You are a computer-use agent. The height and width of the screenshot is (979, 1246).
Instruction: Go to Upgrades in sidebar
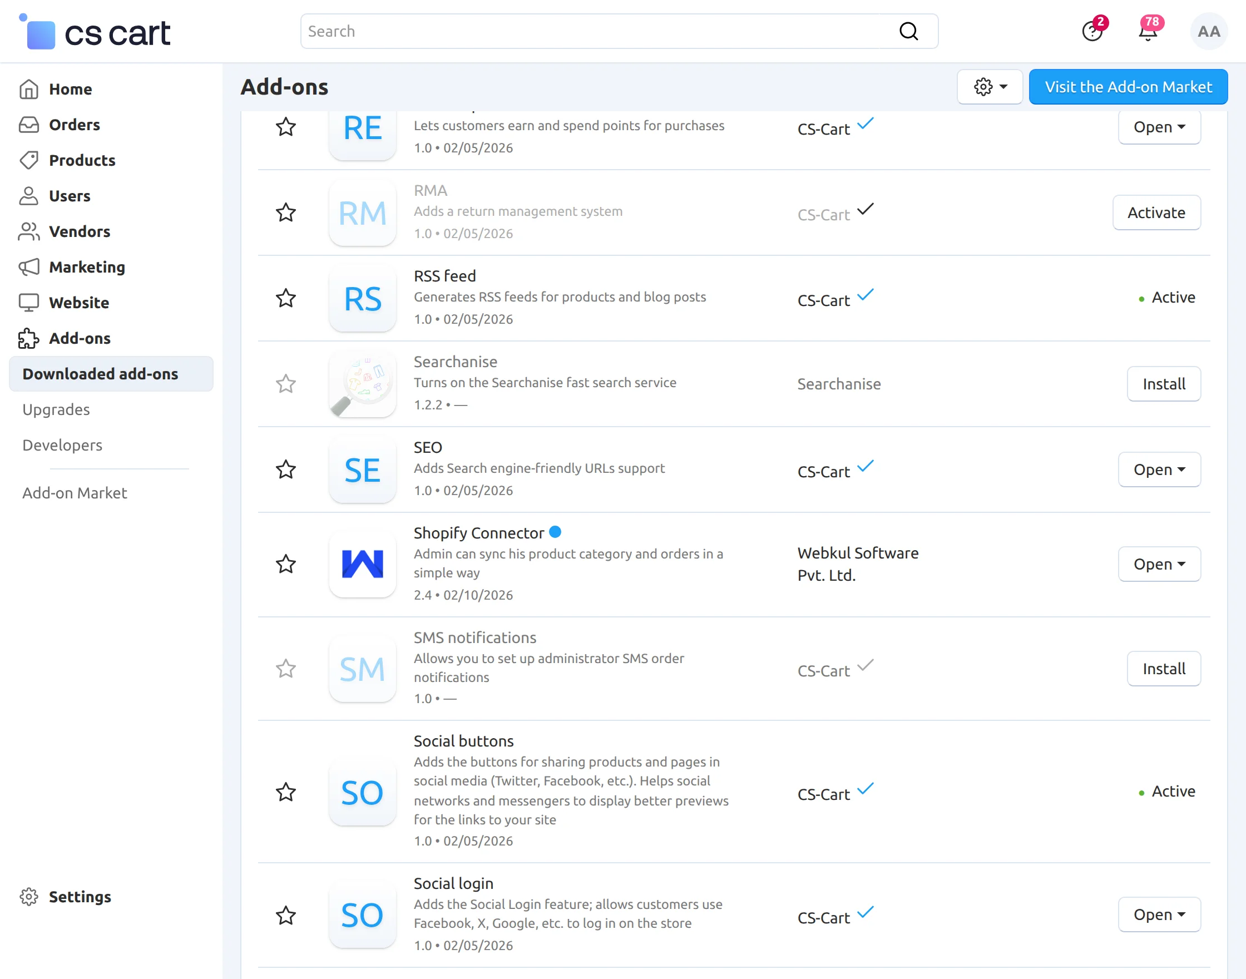click(56, 409)
